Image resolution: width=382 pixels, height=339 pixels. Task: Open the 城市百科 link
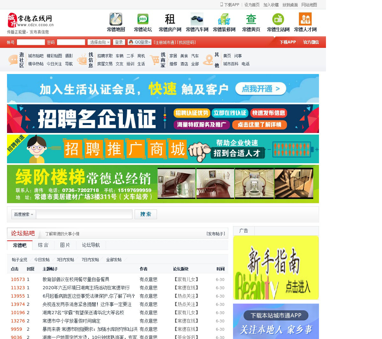tap(231, 64)
